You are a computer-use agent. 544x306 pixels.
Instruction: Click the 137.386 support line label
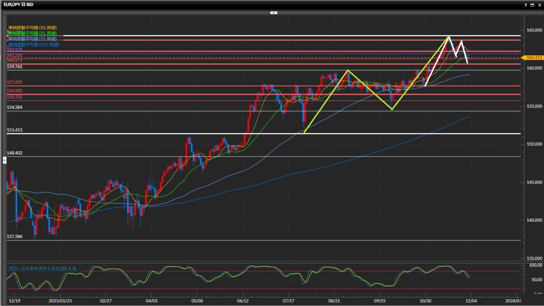tap(14, 236)
